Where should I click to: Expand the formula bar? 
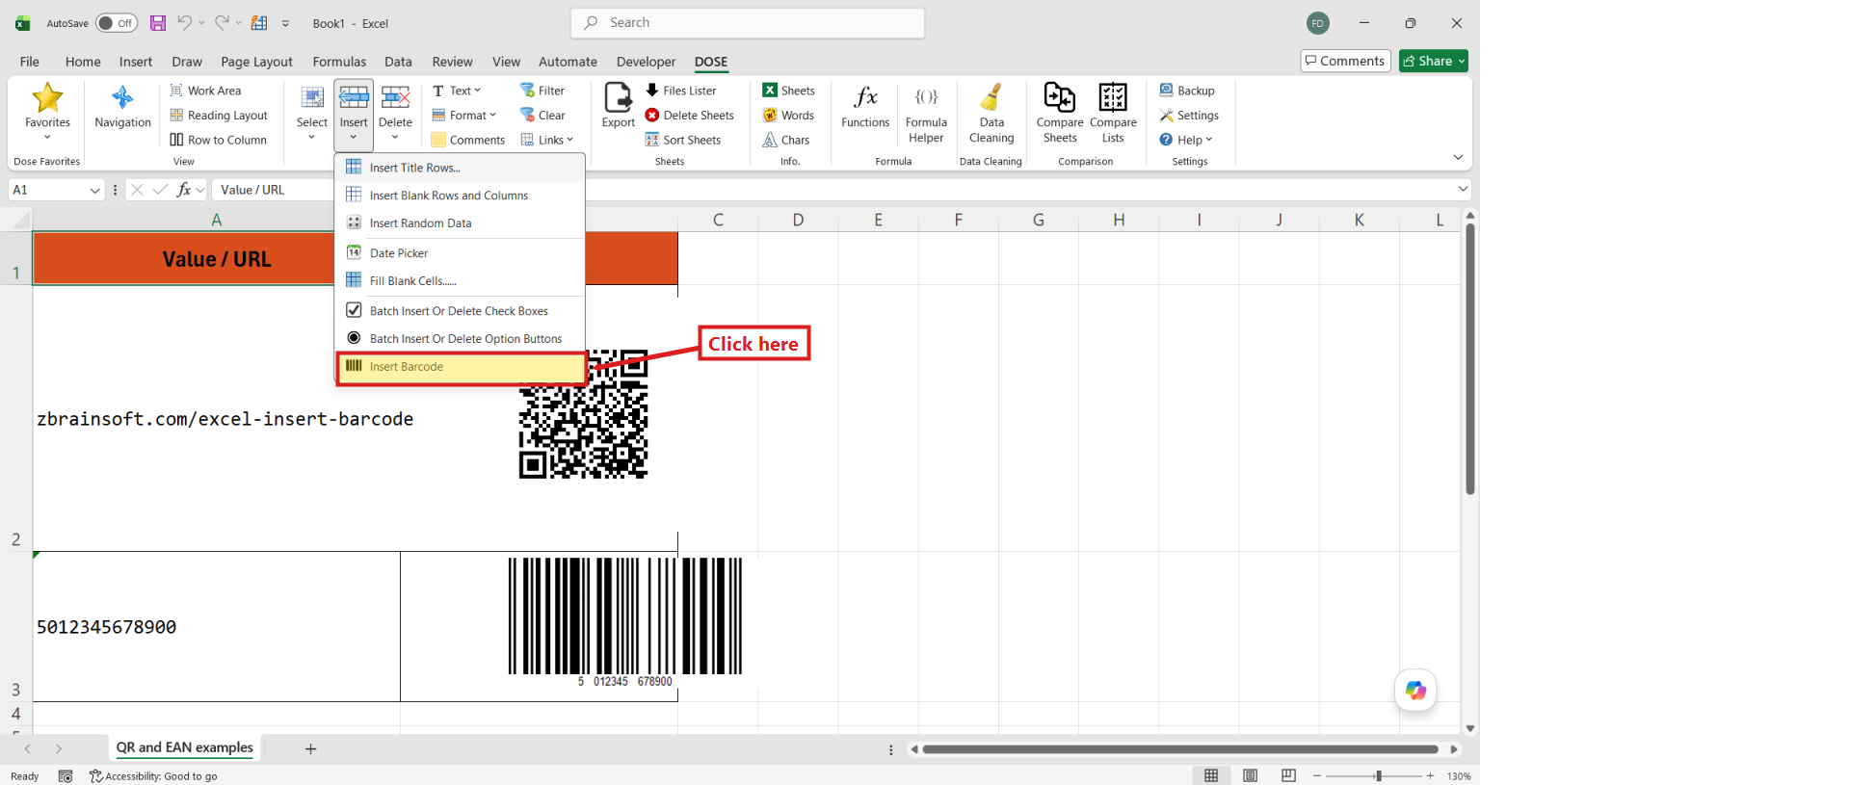(x=1463, y=189)
